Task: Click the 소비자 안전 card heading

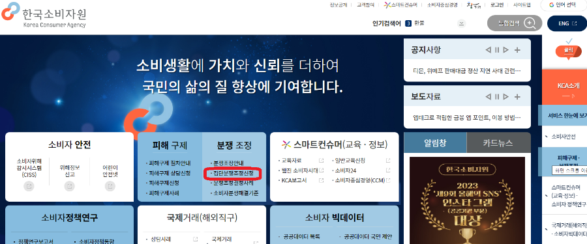Action: (x=69, y=145)
